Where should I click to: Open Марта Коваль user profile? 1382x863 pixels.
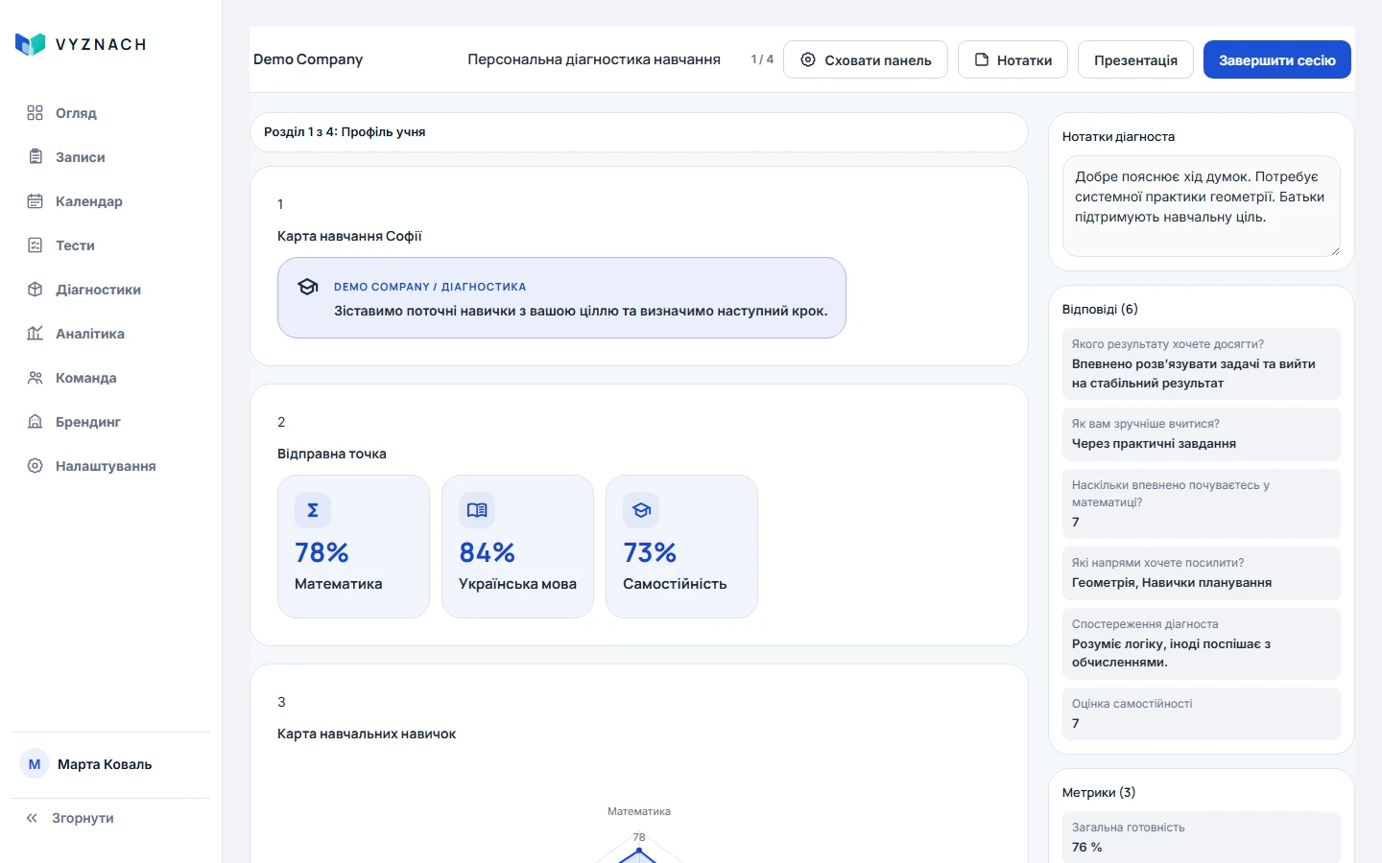[111, 764]
